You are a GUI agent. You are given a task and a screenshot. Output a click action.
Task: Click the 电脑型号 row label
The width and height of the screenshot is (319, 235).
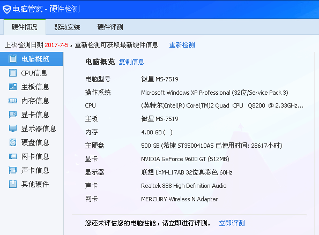point(98,79)
